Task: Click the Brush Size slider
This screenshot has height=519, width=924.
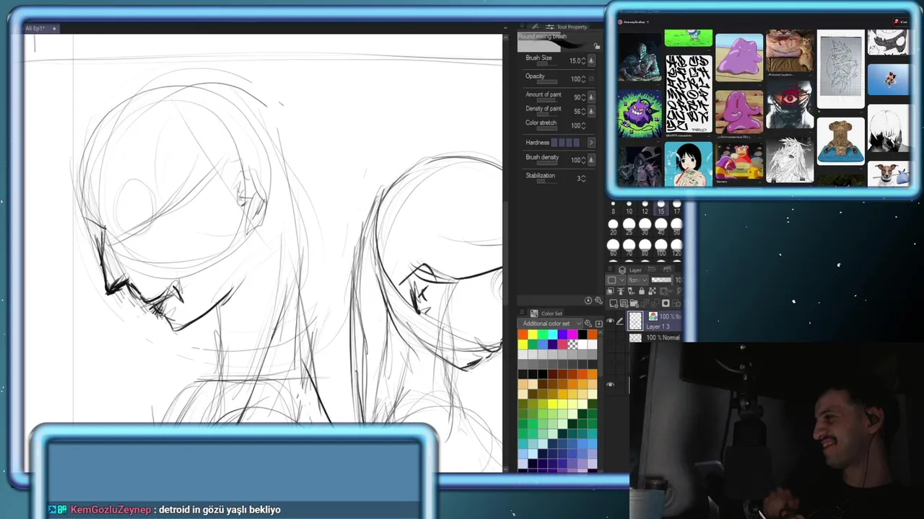Action: click(x=547, y=64)
